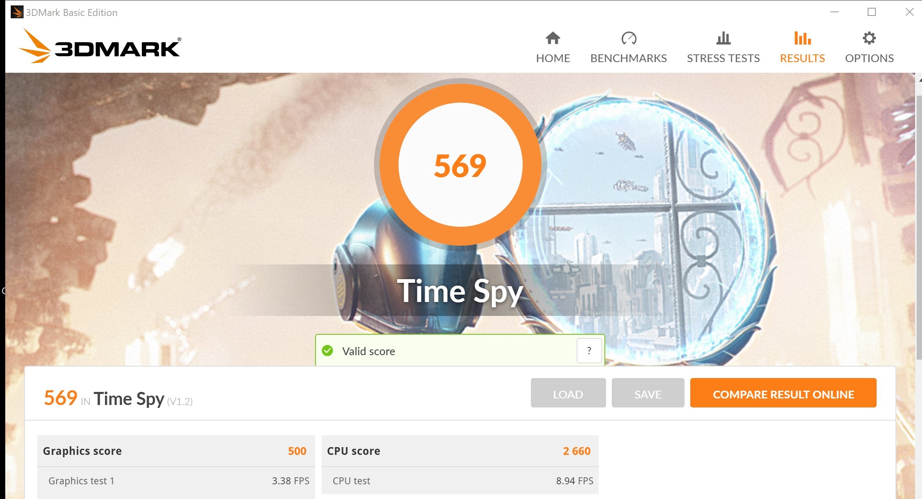The image size is (922, 499).
Task: Click the vertical scrollbar thumb
Action: [919, 227]
